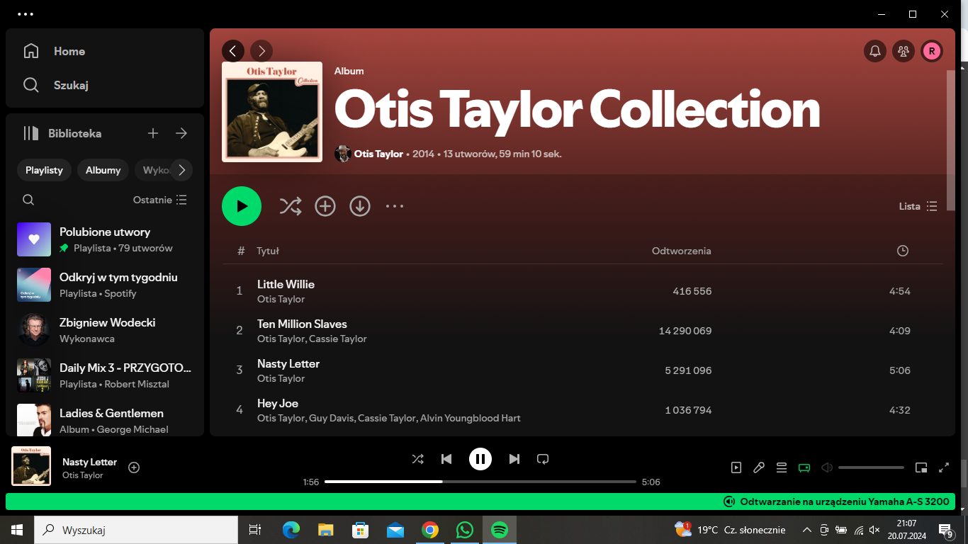
Task: Search within the library
Action: pyautogui.click(x=28, y=200)
